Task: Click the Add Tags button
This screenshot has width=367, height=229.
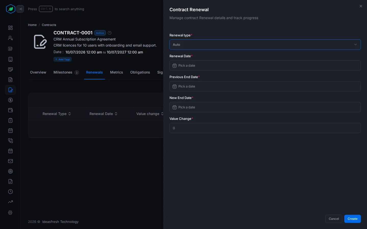Action: pyautogui.click(x=63, y=59)
